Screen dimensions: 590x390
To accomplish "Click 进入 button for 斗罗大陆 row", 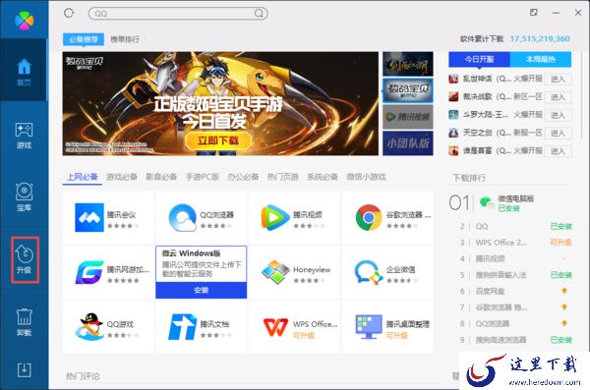I will click(558, 115).
